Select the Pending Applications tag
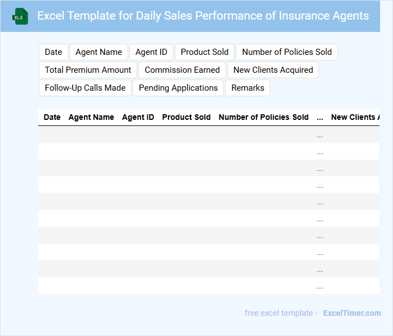The image size is (393, 336). [x=178, y=88]
